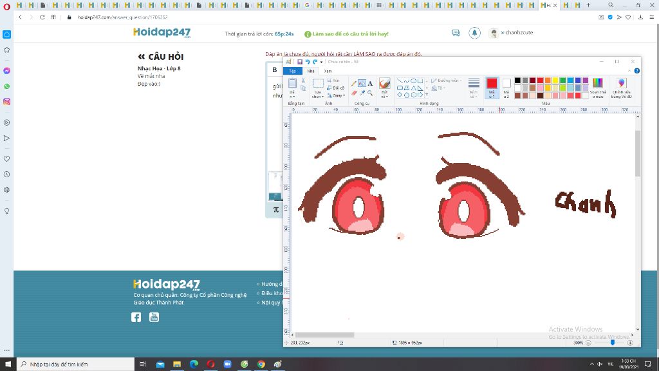This screenshot has height=371, width=659.
Task: Open Hoidap247 Facebook page icon
Action: tap(136, 317)
